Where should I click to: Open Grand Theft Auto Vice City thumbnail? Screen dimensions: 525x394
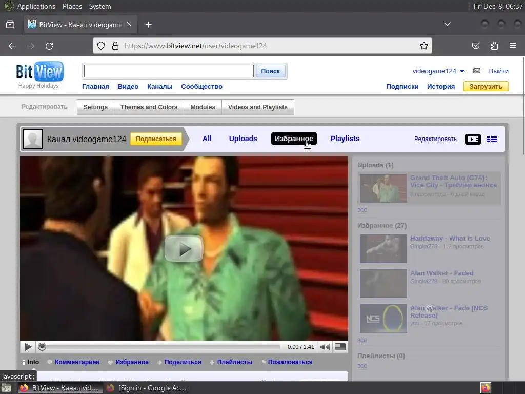click(x=383, y=188)
